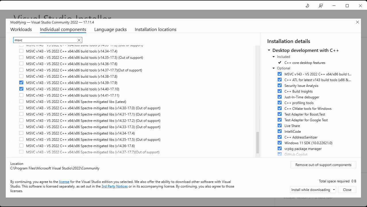Go to Installation locations tab
The image size is (367, 207).
click(155, 30)
